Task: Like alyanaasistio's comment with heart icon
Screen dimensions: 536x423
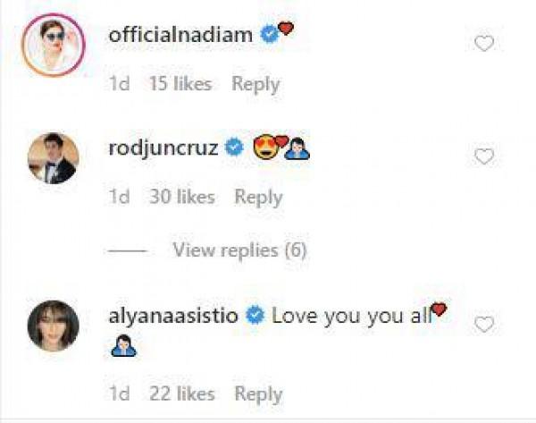Action: pos(483,325)
